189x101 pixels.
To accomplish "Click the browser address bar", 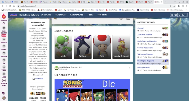I will 93,6.
